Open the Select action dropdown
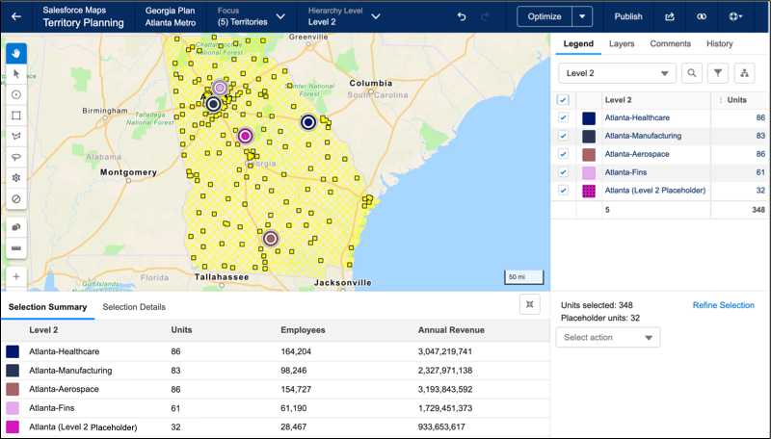 click(x=608, y=337)
